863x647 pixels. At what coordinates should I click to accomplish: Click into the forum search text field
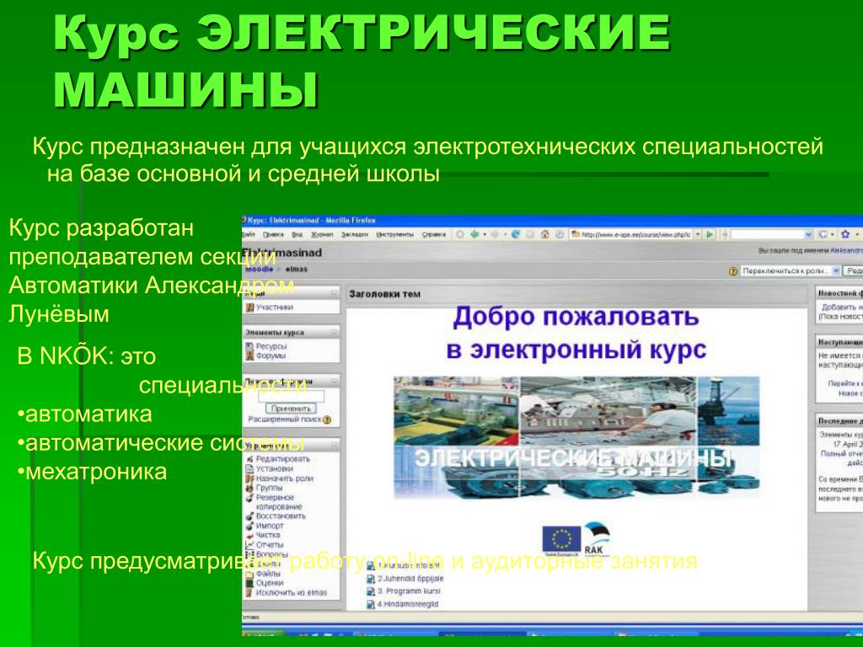[291, 396]
